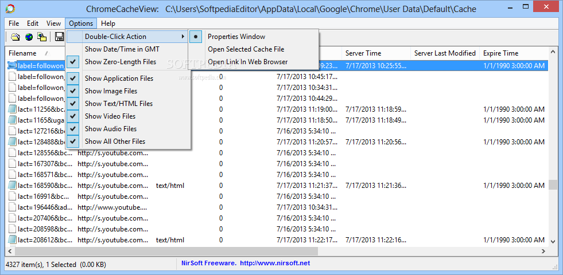563x275 pixels.
Task: Sort by the Filename column header
Action: pos(35,53)
